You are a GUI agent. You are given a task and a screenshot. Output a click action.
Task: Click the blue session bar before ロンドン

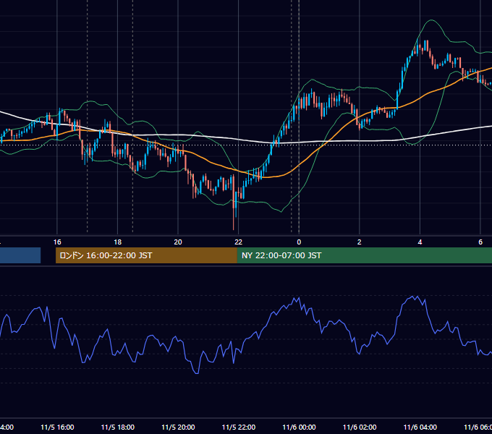pyautogui.click(x=20, y=255)
